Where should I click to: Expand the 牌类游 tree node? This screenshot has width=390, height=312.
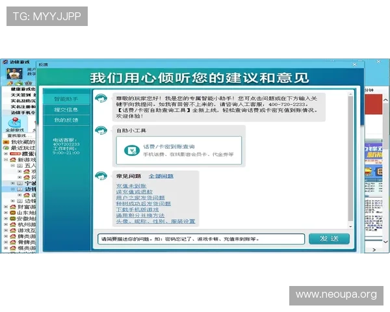click(x=6, y=236)
